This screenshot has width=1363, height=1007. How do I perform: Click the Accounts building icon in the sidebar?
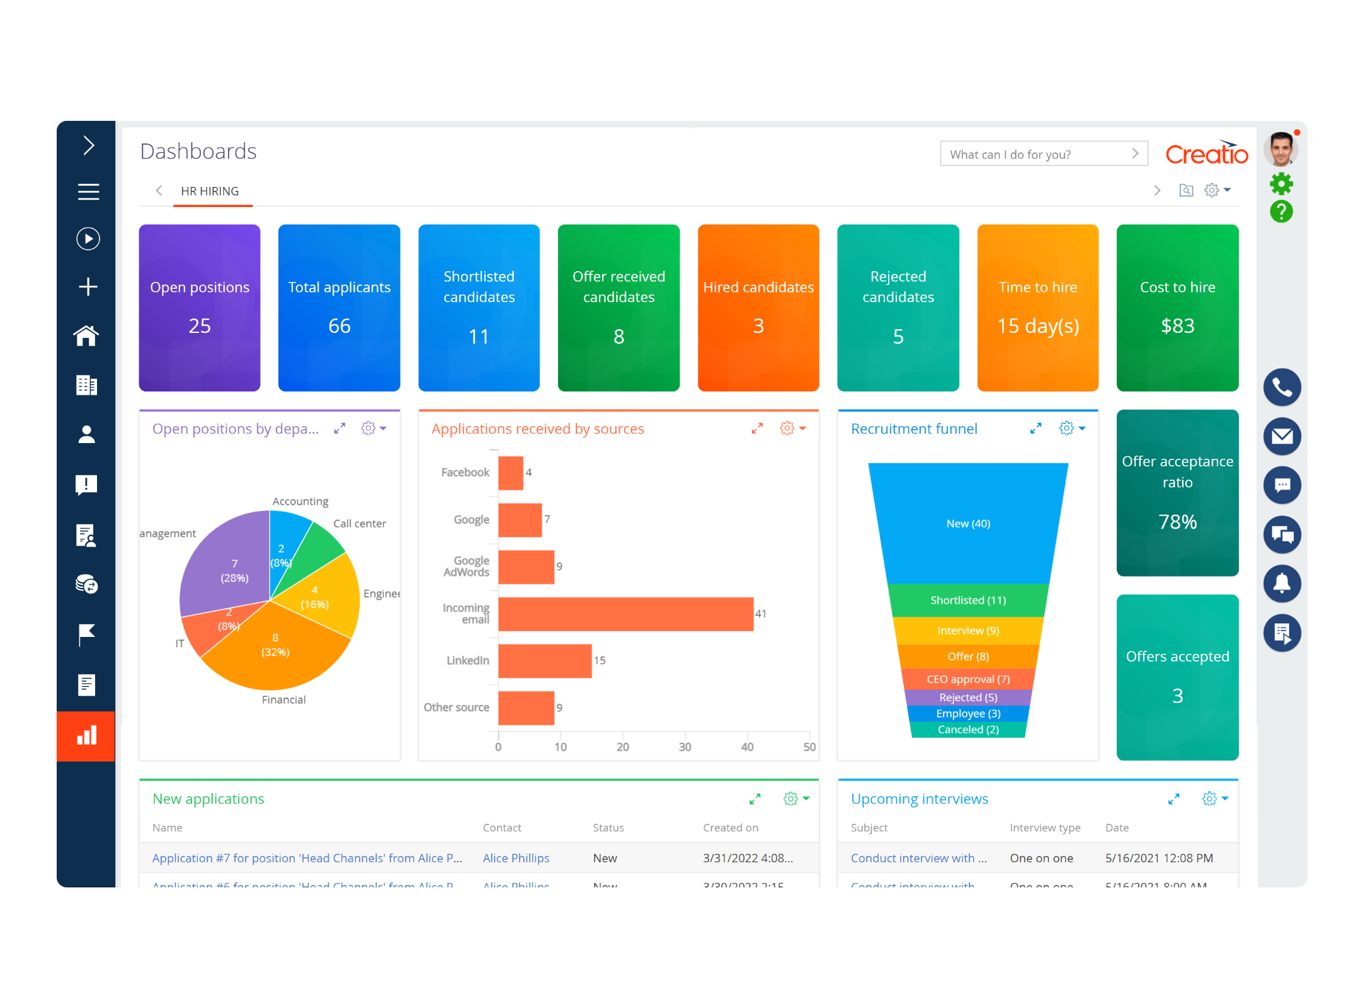point(86,385)
